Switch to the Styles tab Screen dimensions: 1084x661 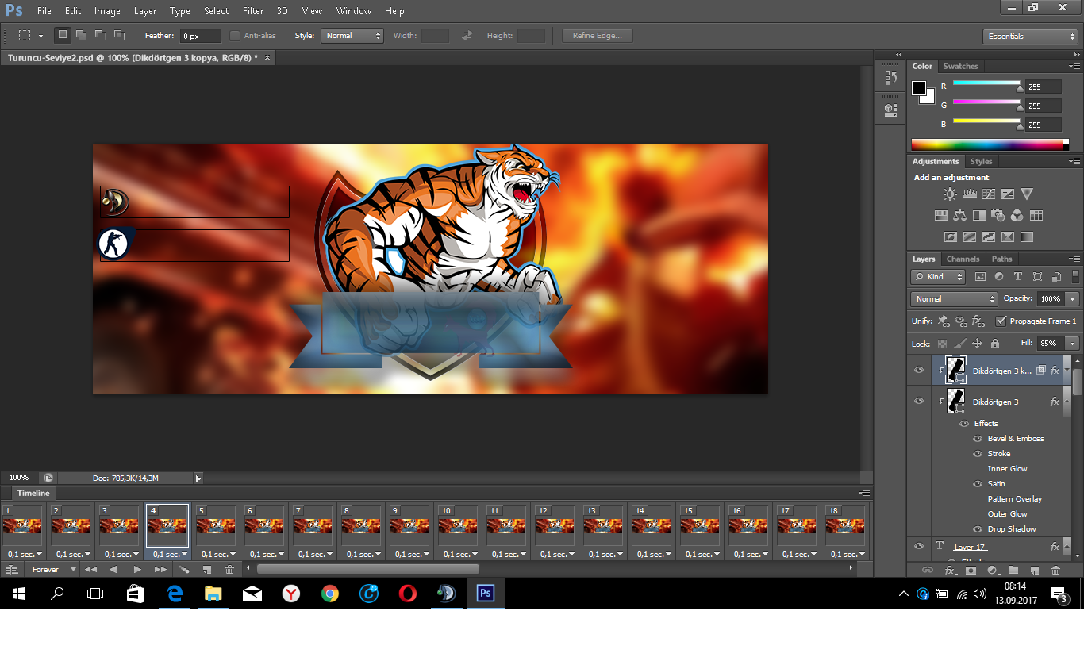[981, 161]
